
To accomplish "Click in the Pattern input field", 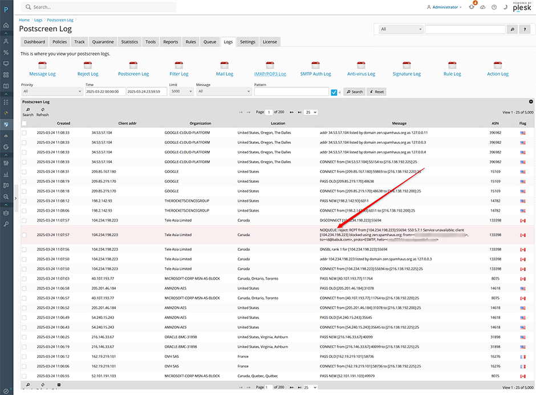I will pos(291,91).
